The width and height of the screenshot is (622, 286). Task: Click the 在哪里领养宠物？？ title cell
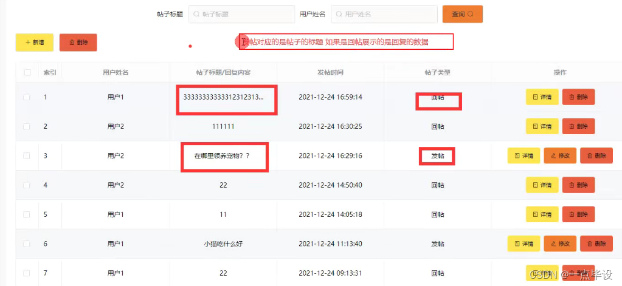tap(222, 155)
